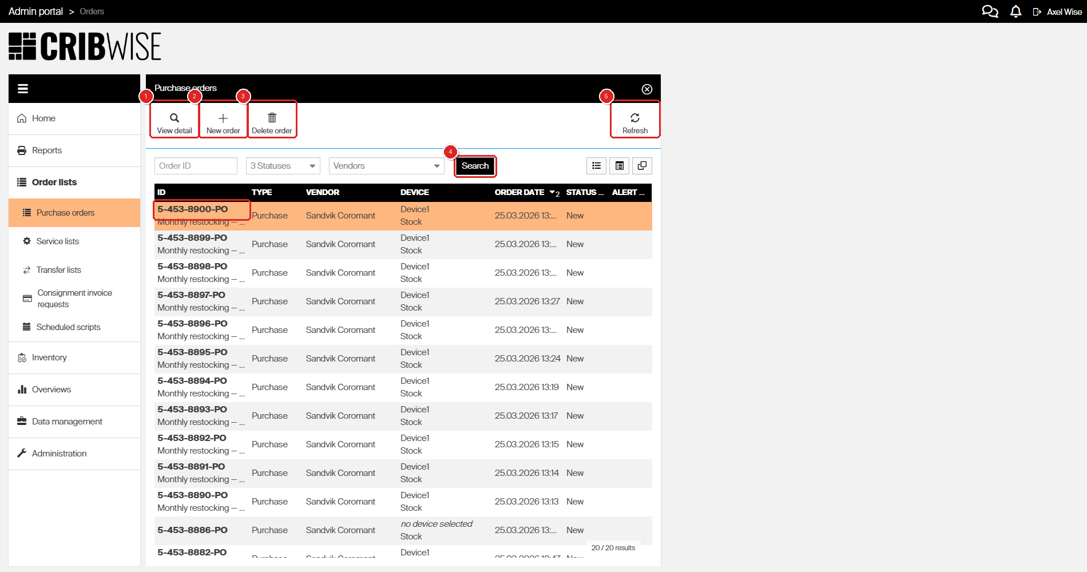This screenshot has width=1087, height=572.
Task: Navigate to Administration in the sidebar
Action: point(59,453)
